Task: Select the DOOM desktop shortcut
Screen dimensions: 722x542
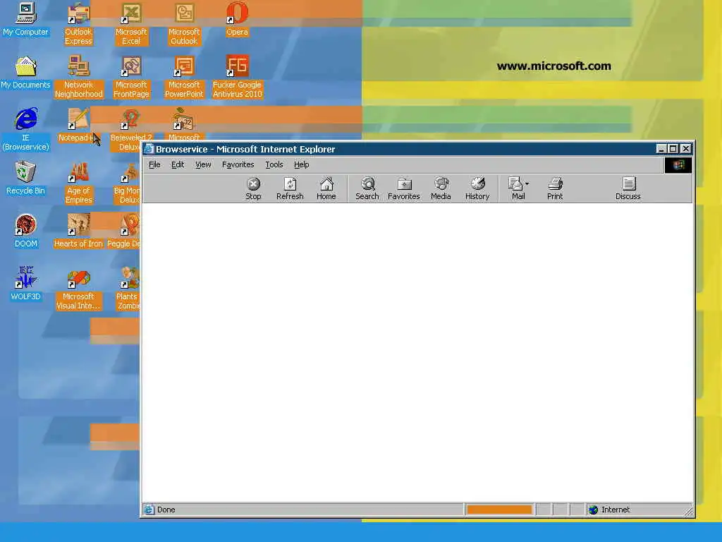Action: coord(26,231)
